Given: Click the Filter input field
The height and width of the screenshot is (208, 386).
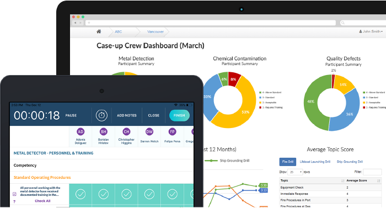Looking at the screenshot, I should click(x=372, y=172).
